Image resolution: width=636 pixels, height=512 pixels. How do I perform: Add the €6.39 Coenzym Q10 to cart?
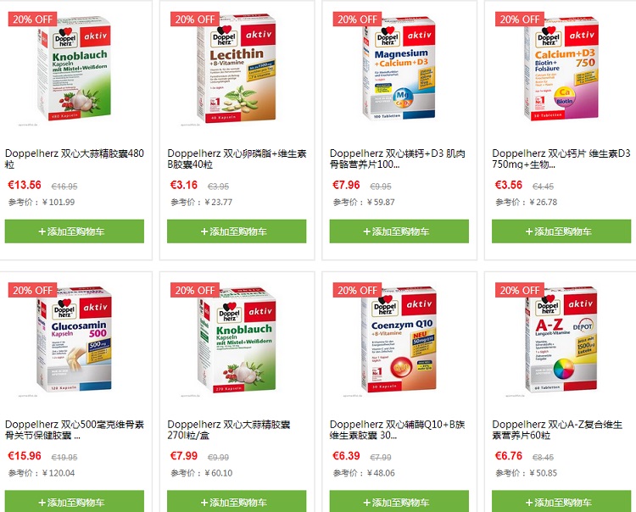pyautogui.click(x=399, y=502)
